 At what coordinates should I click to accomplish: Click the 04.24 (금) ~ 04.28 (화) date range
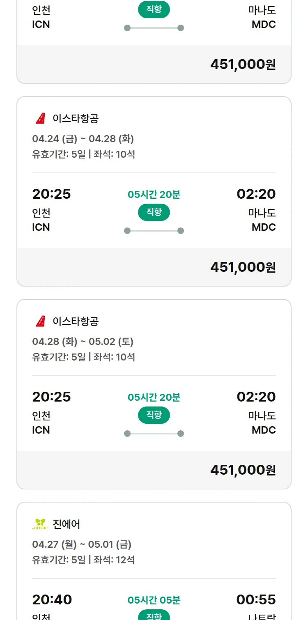coord(83,139)
